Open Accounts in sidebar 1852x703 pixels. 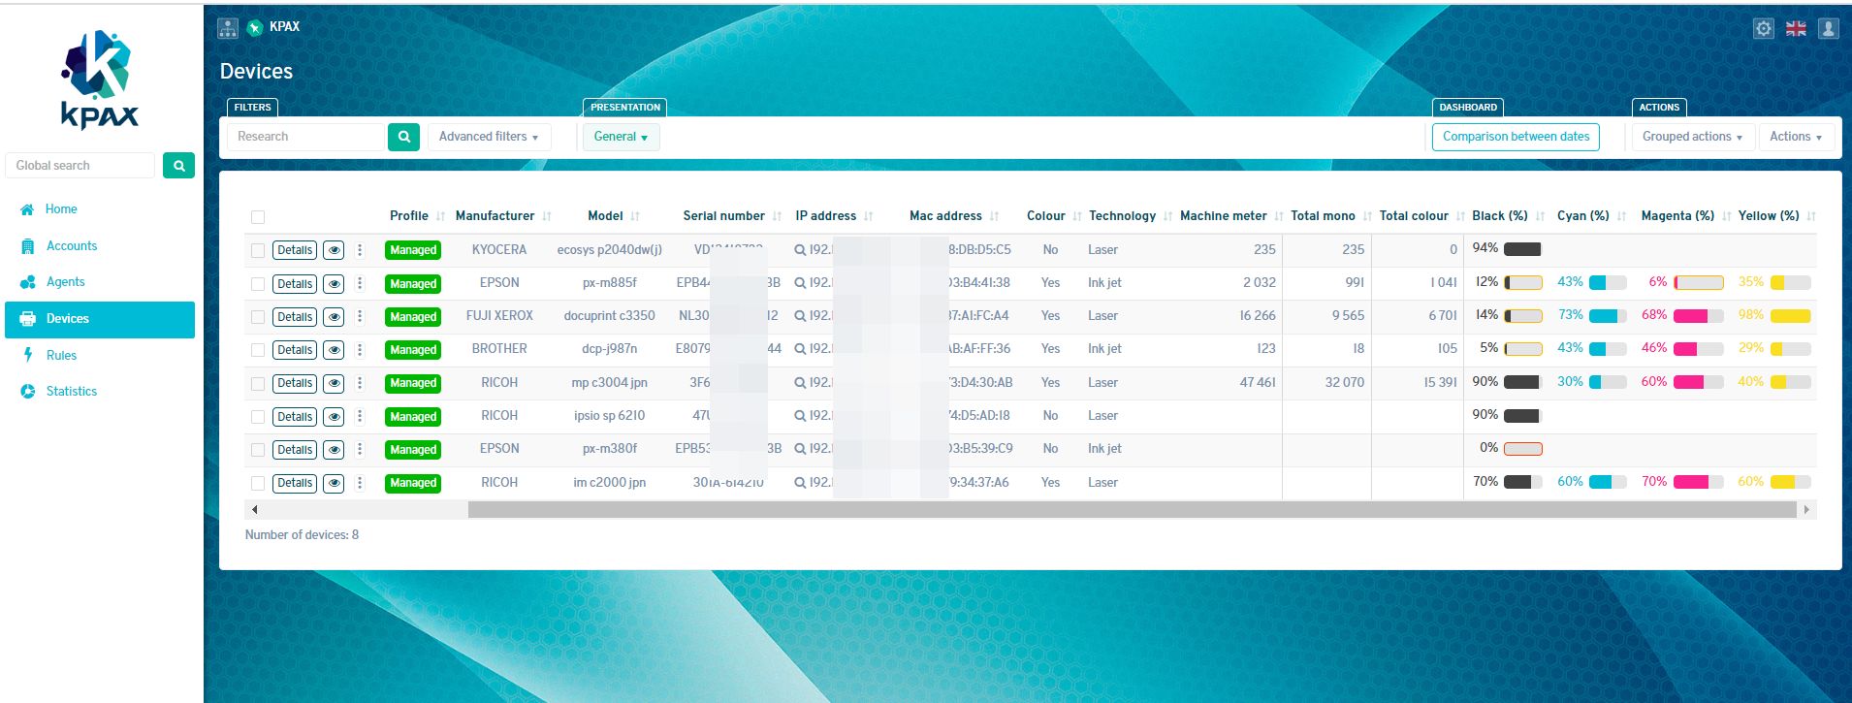[x=72, y=246]
